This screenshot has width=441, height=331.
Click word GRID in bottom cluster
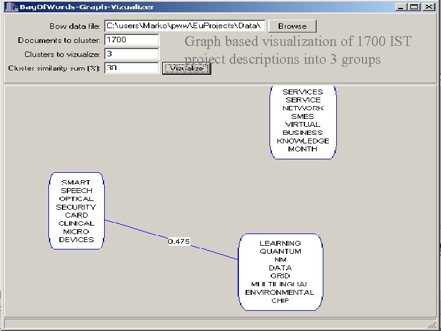point(280,276)
